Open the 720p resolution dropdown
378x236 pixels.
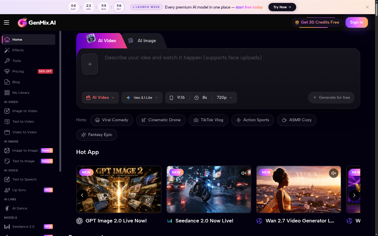tap(224, 98)
